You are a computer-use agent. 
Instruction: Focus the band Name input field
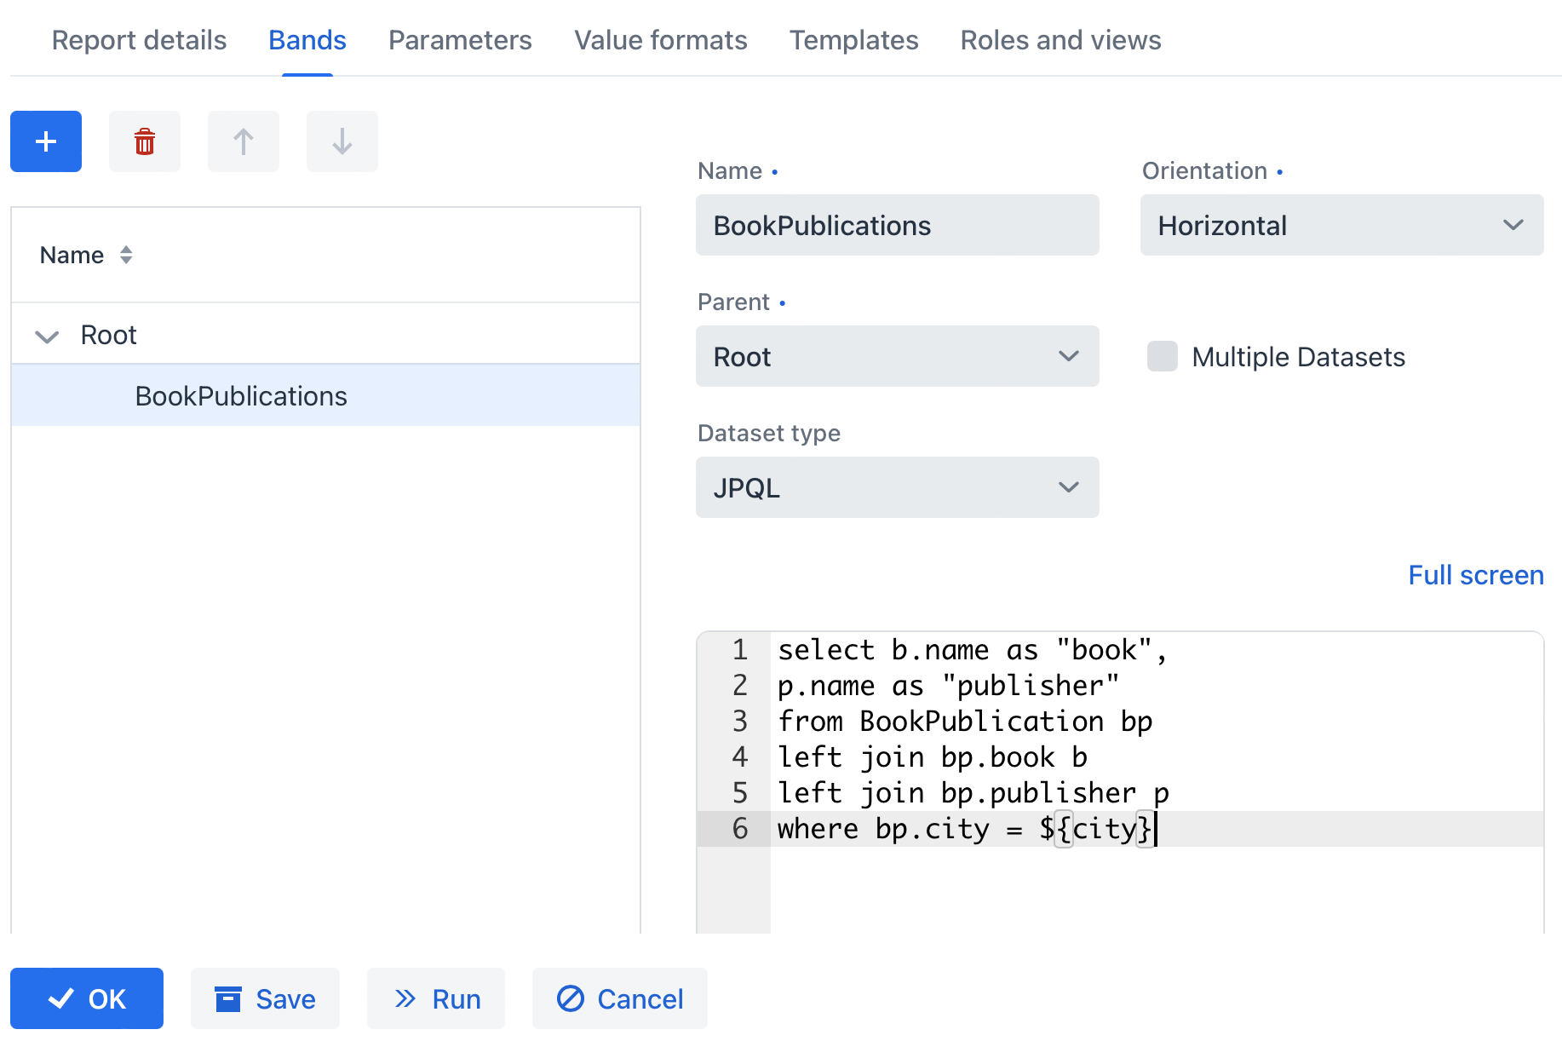pyautogui.click(x=897, y=225)
